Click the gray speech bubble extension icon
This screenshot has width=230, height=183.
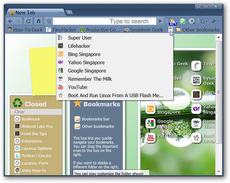[x=192, y=21]
